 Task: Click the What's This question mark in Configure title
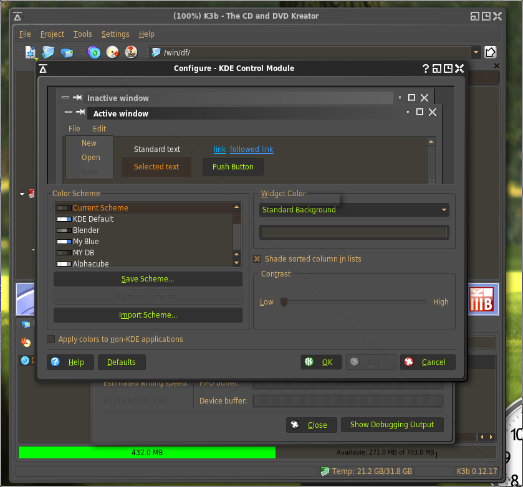point(425,69)
